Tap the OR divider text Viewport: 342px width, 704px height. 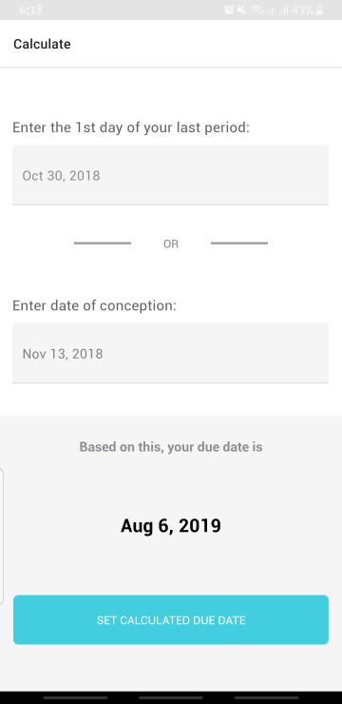coord(171,244)
